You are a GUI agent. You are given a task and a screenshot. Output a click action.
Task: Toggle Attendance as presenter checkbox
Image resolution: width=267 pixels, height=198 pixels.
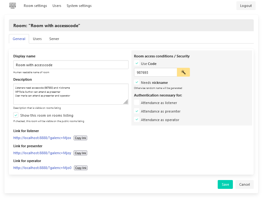point(137,111)
